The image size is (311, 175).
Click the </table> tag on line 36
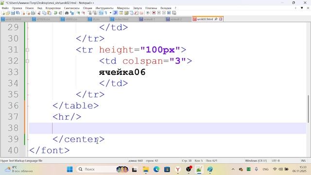tap(76, 105)
